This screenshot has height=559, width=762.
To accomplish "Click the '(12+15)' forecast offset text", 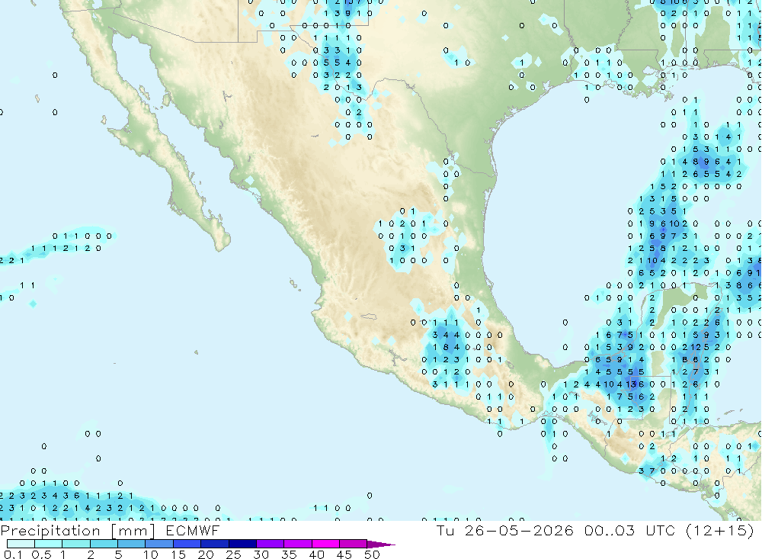I will (719, 530).
